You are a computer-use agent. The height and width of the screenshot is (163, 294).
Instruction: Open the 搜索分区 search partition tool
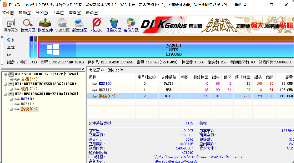pyautogui.click(x=28, y=25)
